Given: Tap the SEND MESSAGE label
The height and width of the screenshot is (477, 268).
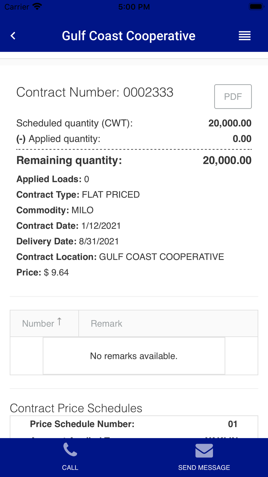Looking at the screenshot, I should (x=204, y=468).
